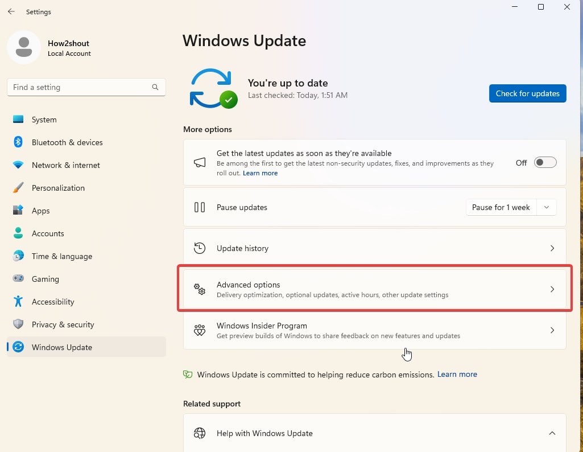Click the search magnifier icon
Screen dimensions: 583x452
click(x=155, y=87)
